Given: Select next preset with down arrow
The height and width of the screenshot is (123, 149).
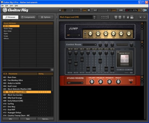Looking at the screenshot, I should (x=94, y=18).
